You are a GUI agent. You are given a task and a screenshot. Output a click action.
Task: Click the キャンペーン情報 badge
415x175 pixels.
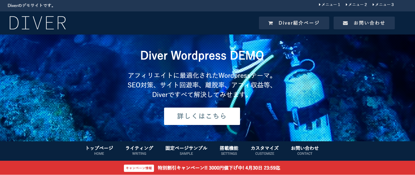click(139, 168)
